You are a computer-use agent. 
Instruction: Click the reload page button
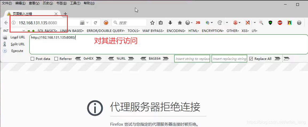96,23
